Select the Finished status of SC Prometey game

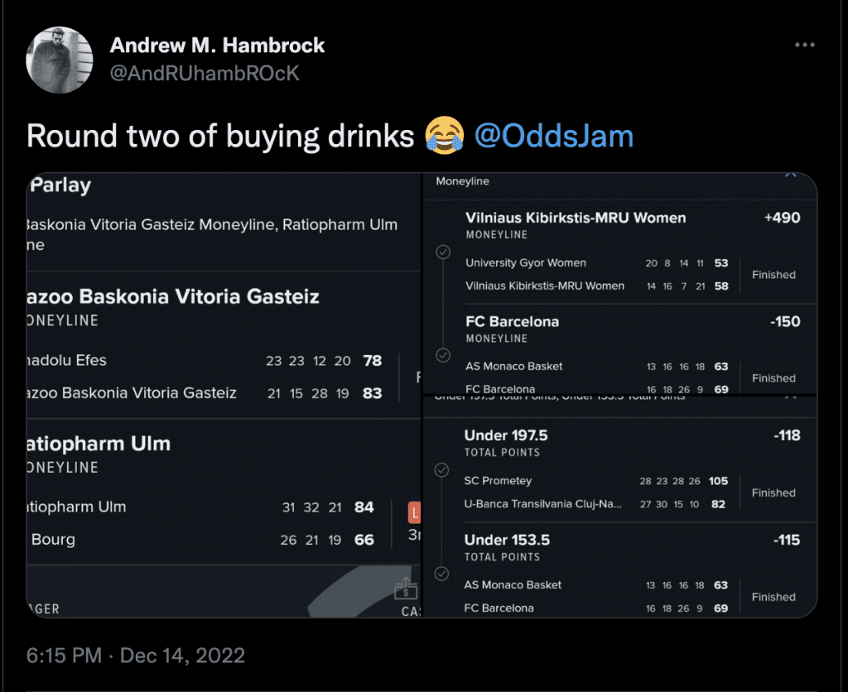pos(773,493)
